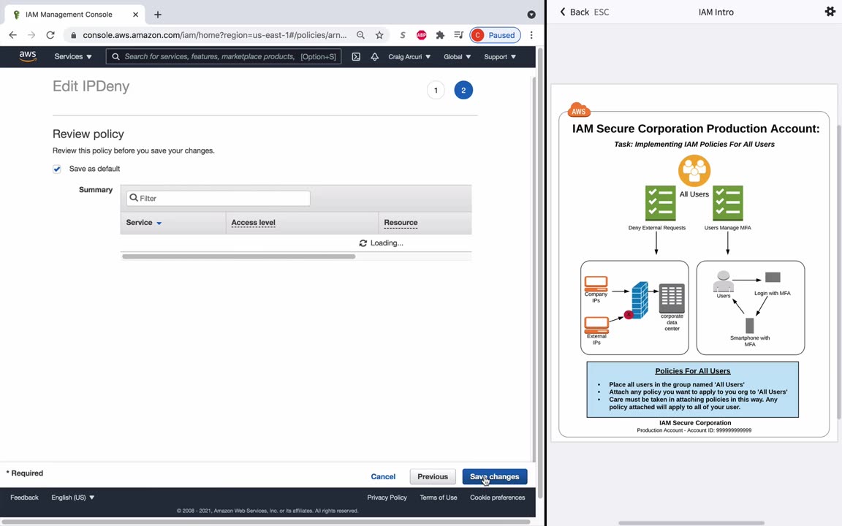
Task: Click the Edit IPDeny title
Action: 91,86
